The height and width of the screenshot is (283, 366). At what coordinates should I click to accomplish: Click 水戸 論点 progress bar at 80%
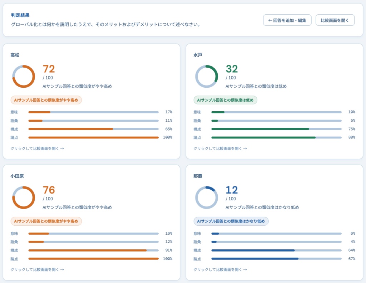(277, 137)
